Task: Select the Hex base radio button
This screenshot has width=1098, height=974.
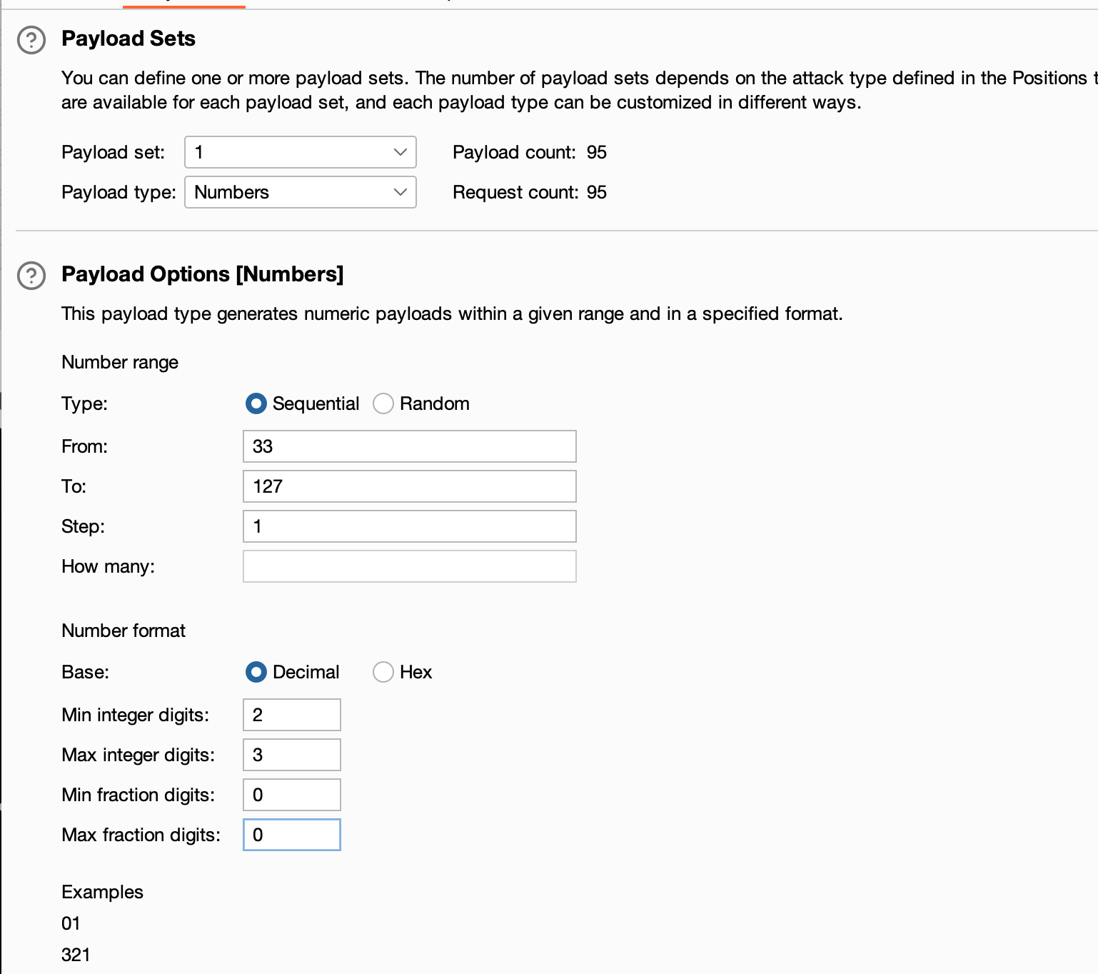Action: pyautogui.click(x=383, y=672)
